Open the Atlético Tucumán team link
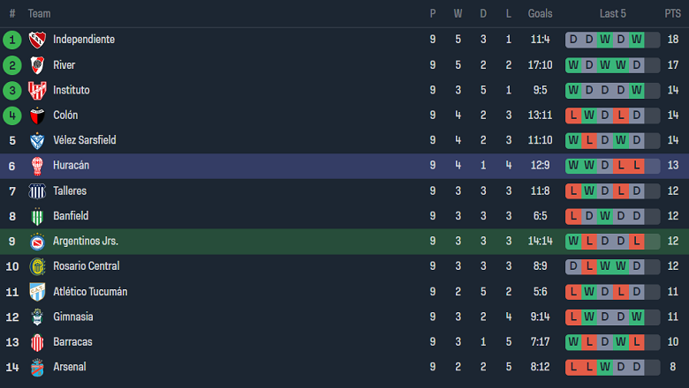The width and height of the screenshot is (689, 388). tap(90, 292)
